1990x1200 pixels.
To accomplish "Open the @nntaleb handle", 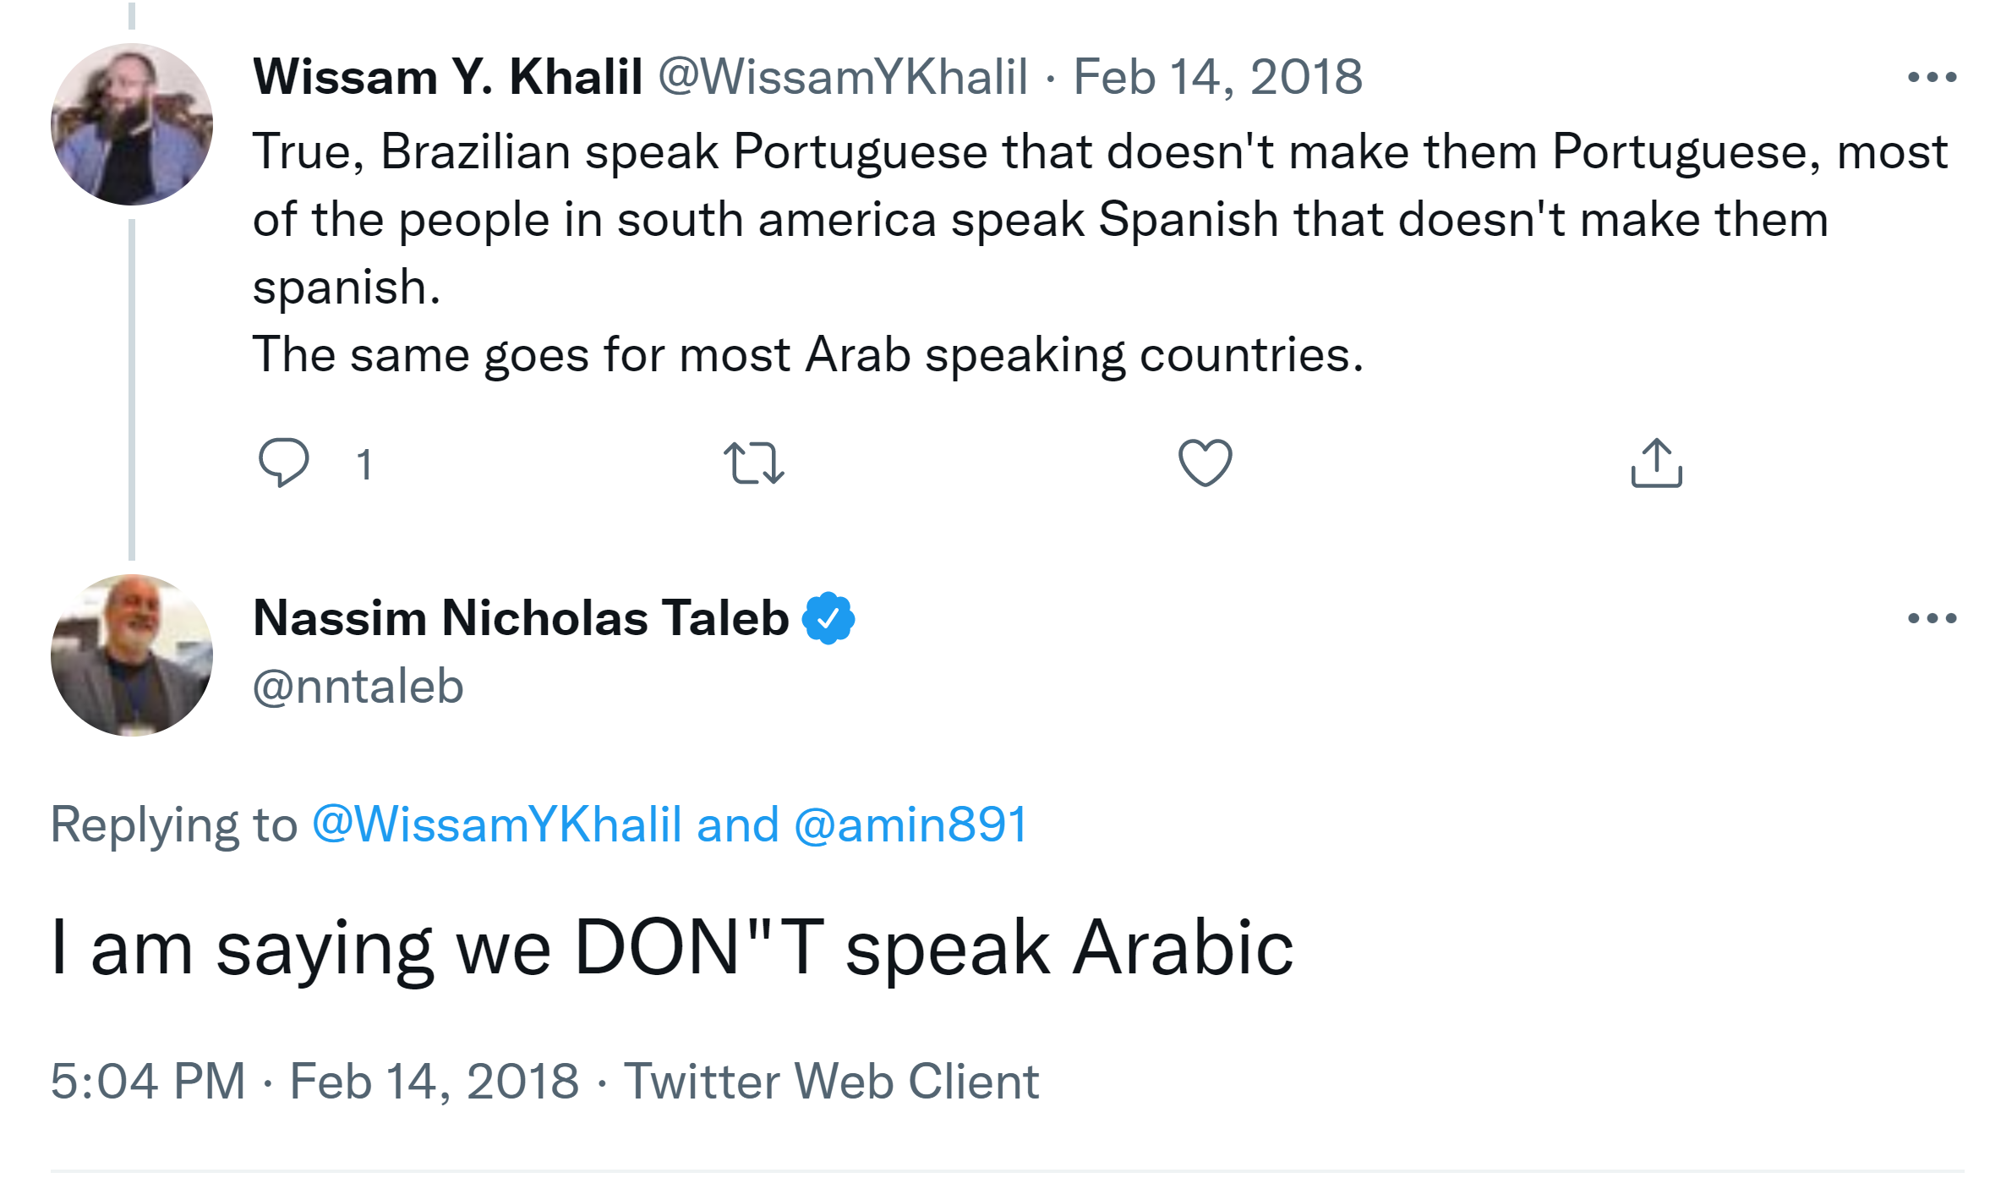I will click(358, 686).
